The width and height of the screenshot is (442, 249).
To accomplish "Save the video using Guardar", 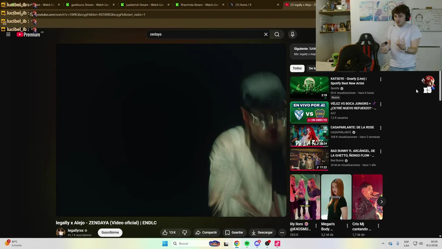I will tap(234, 232).
